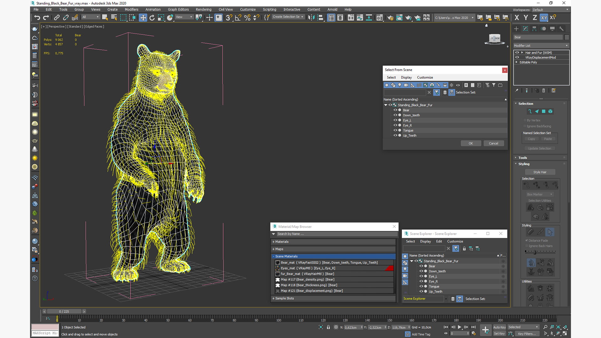The height and width of the screenshot is (338, 601).
Task: Constrain to X axis button
Action: tap(517, 18)
